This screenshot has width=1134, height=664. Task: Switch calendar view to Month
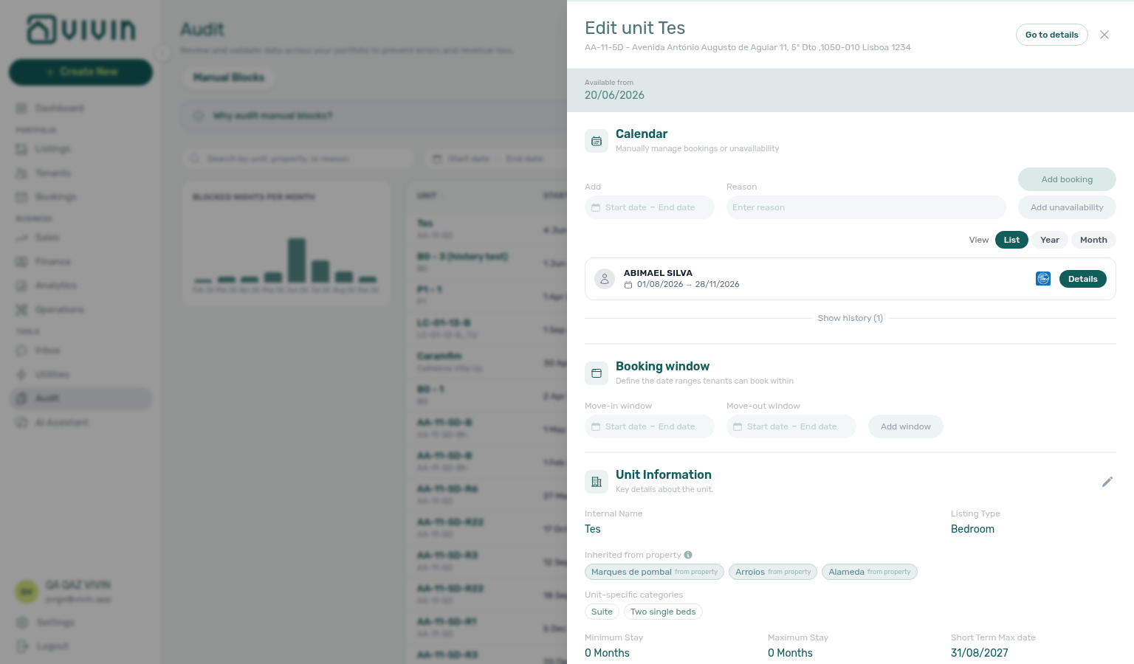click(x=1093, y=240)
